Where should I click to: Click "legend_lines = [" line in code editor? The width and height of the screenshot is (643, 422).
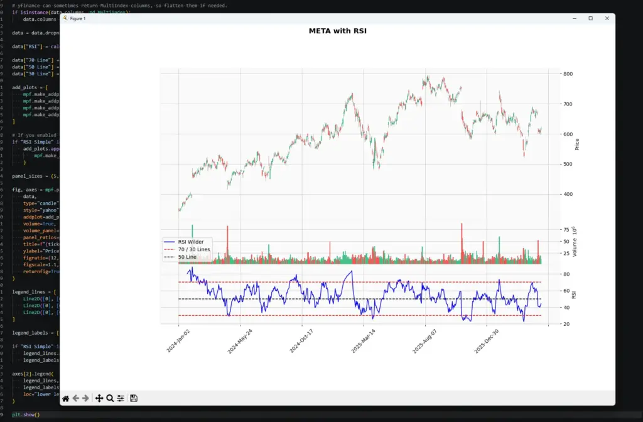34,292
